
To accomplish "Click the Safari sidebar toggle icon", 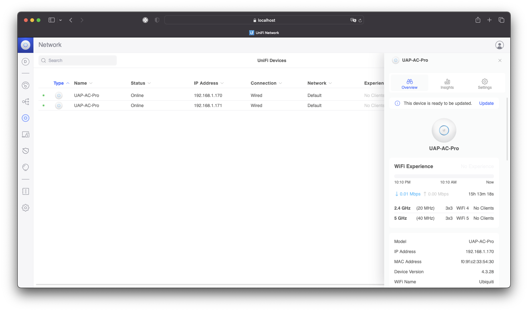I will pos(52,20).
